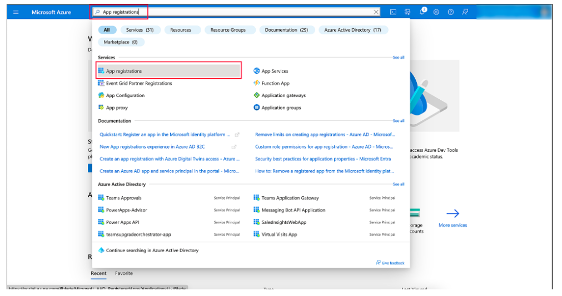Open the Directories and subscriptions filter

[407, 12]
